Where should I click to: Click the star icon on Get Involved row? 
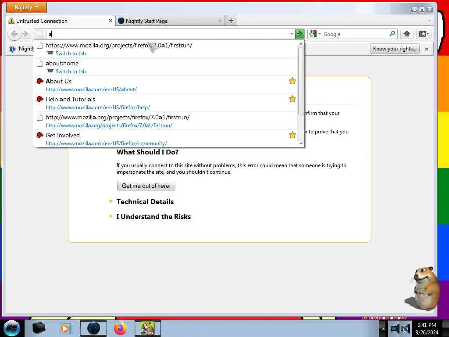coord(292,135)
